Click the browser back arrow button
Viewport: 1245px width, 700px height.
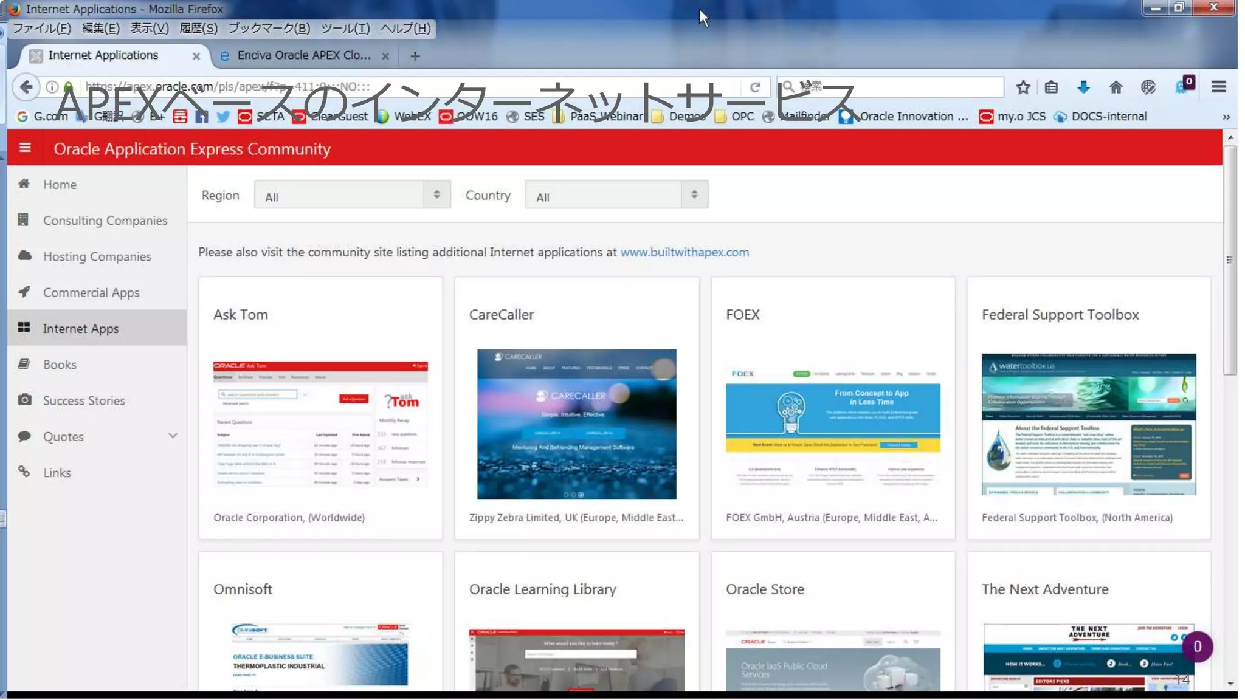click(x=26, y=87)
